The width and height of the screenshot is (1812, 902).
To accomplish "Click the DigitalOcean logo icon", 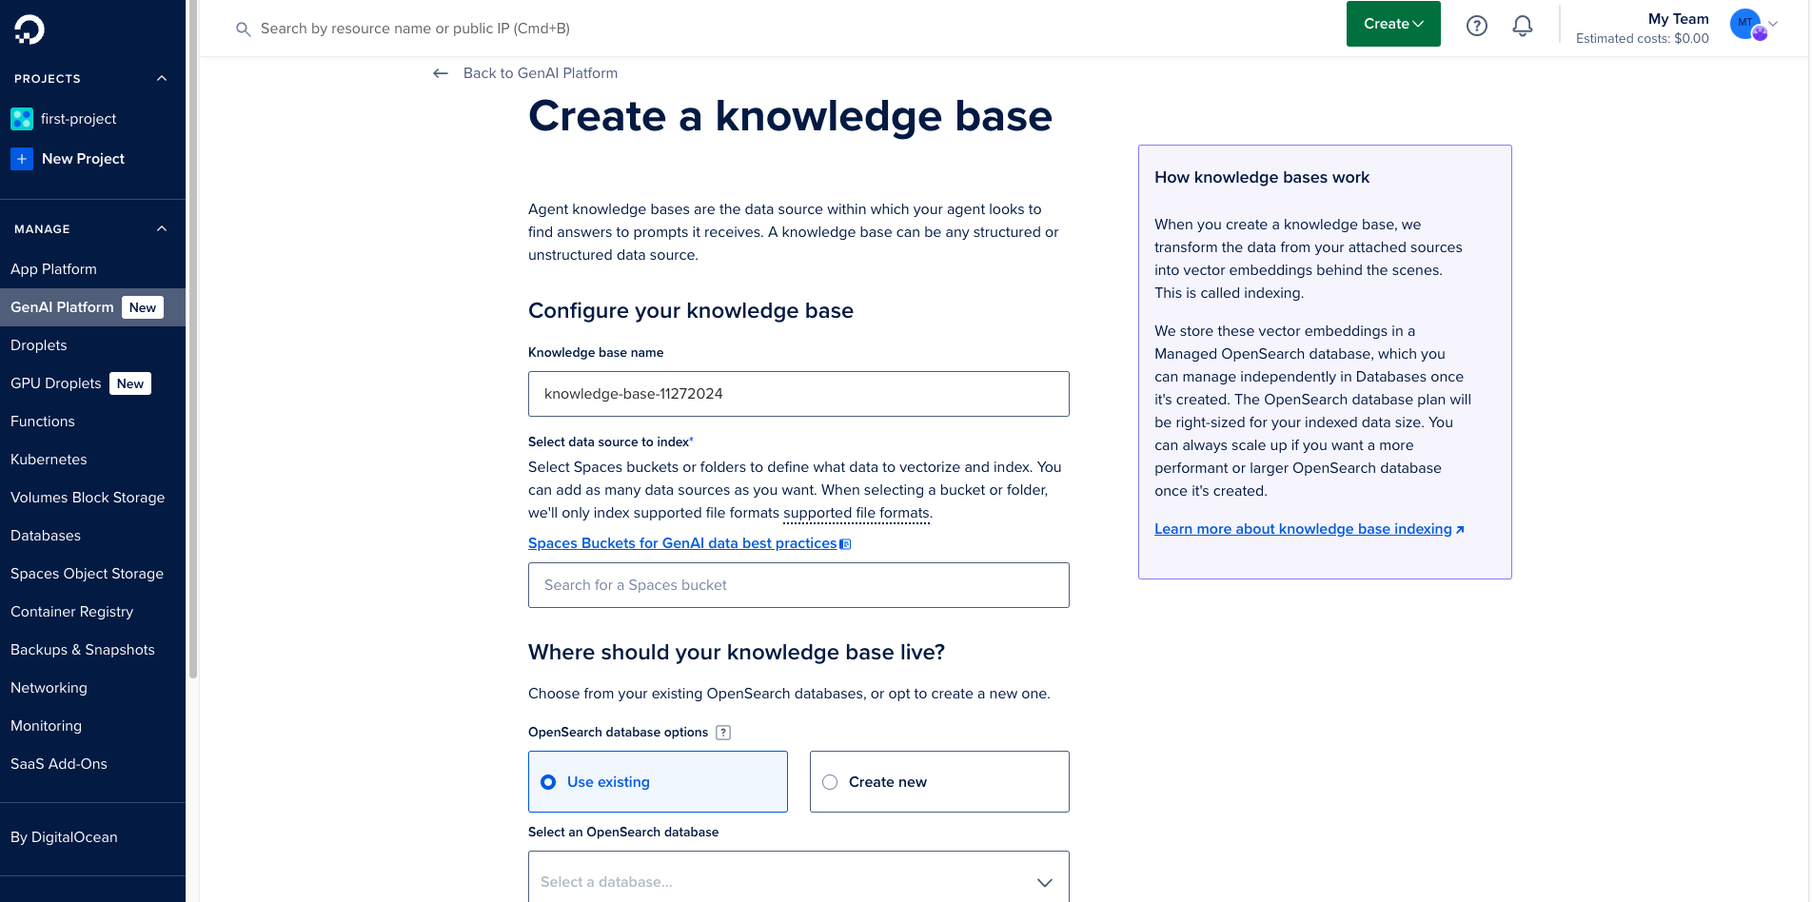I will click(30, 29).
